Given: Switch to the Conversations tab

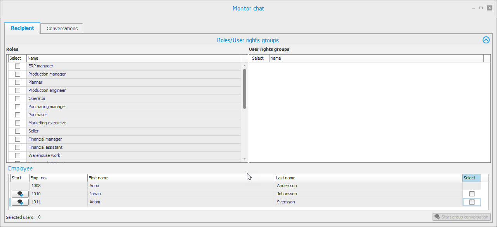Looking at the screenshot, I should pos(62,28).
